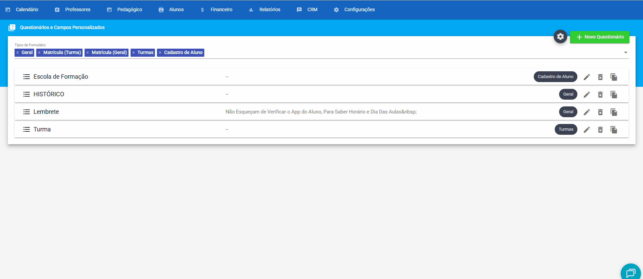Duplicate the Lembrete questionnaire

coord(614,112)
